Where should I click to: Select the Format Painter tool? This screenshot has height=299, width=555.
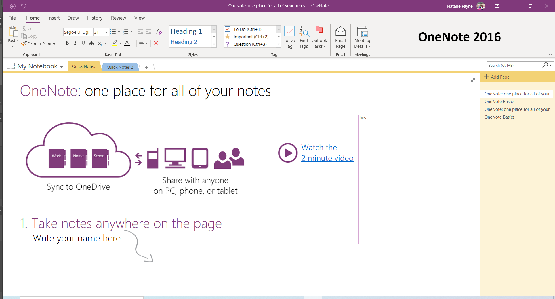pyautogui.click(x=38, y=44)
